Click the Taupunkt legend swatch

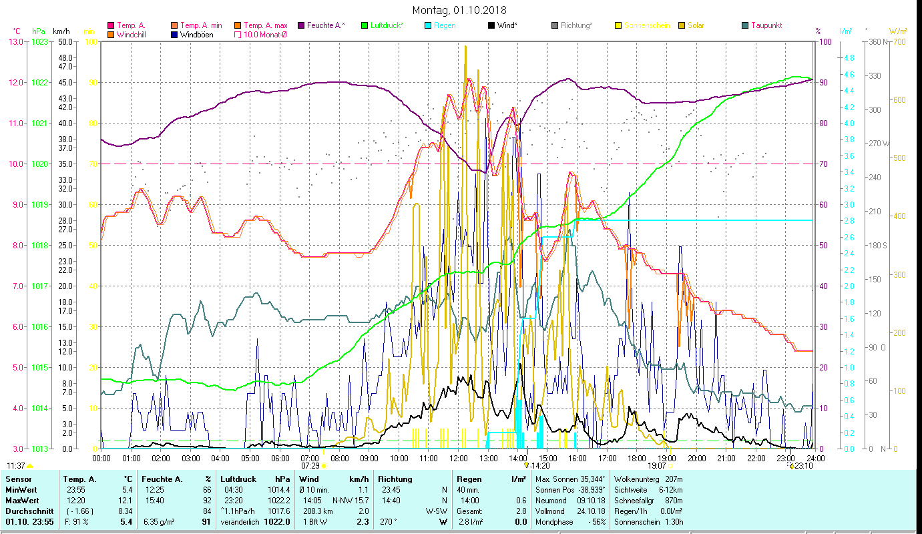744,25
